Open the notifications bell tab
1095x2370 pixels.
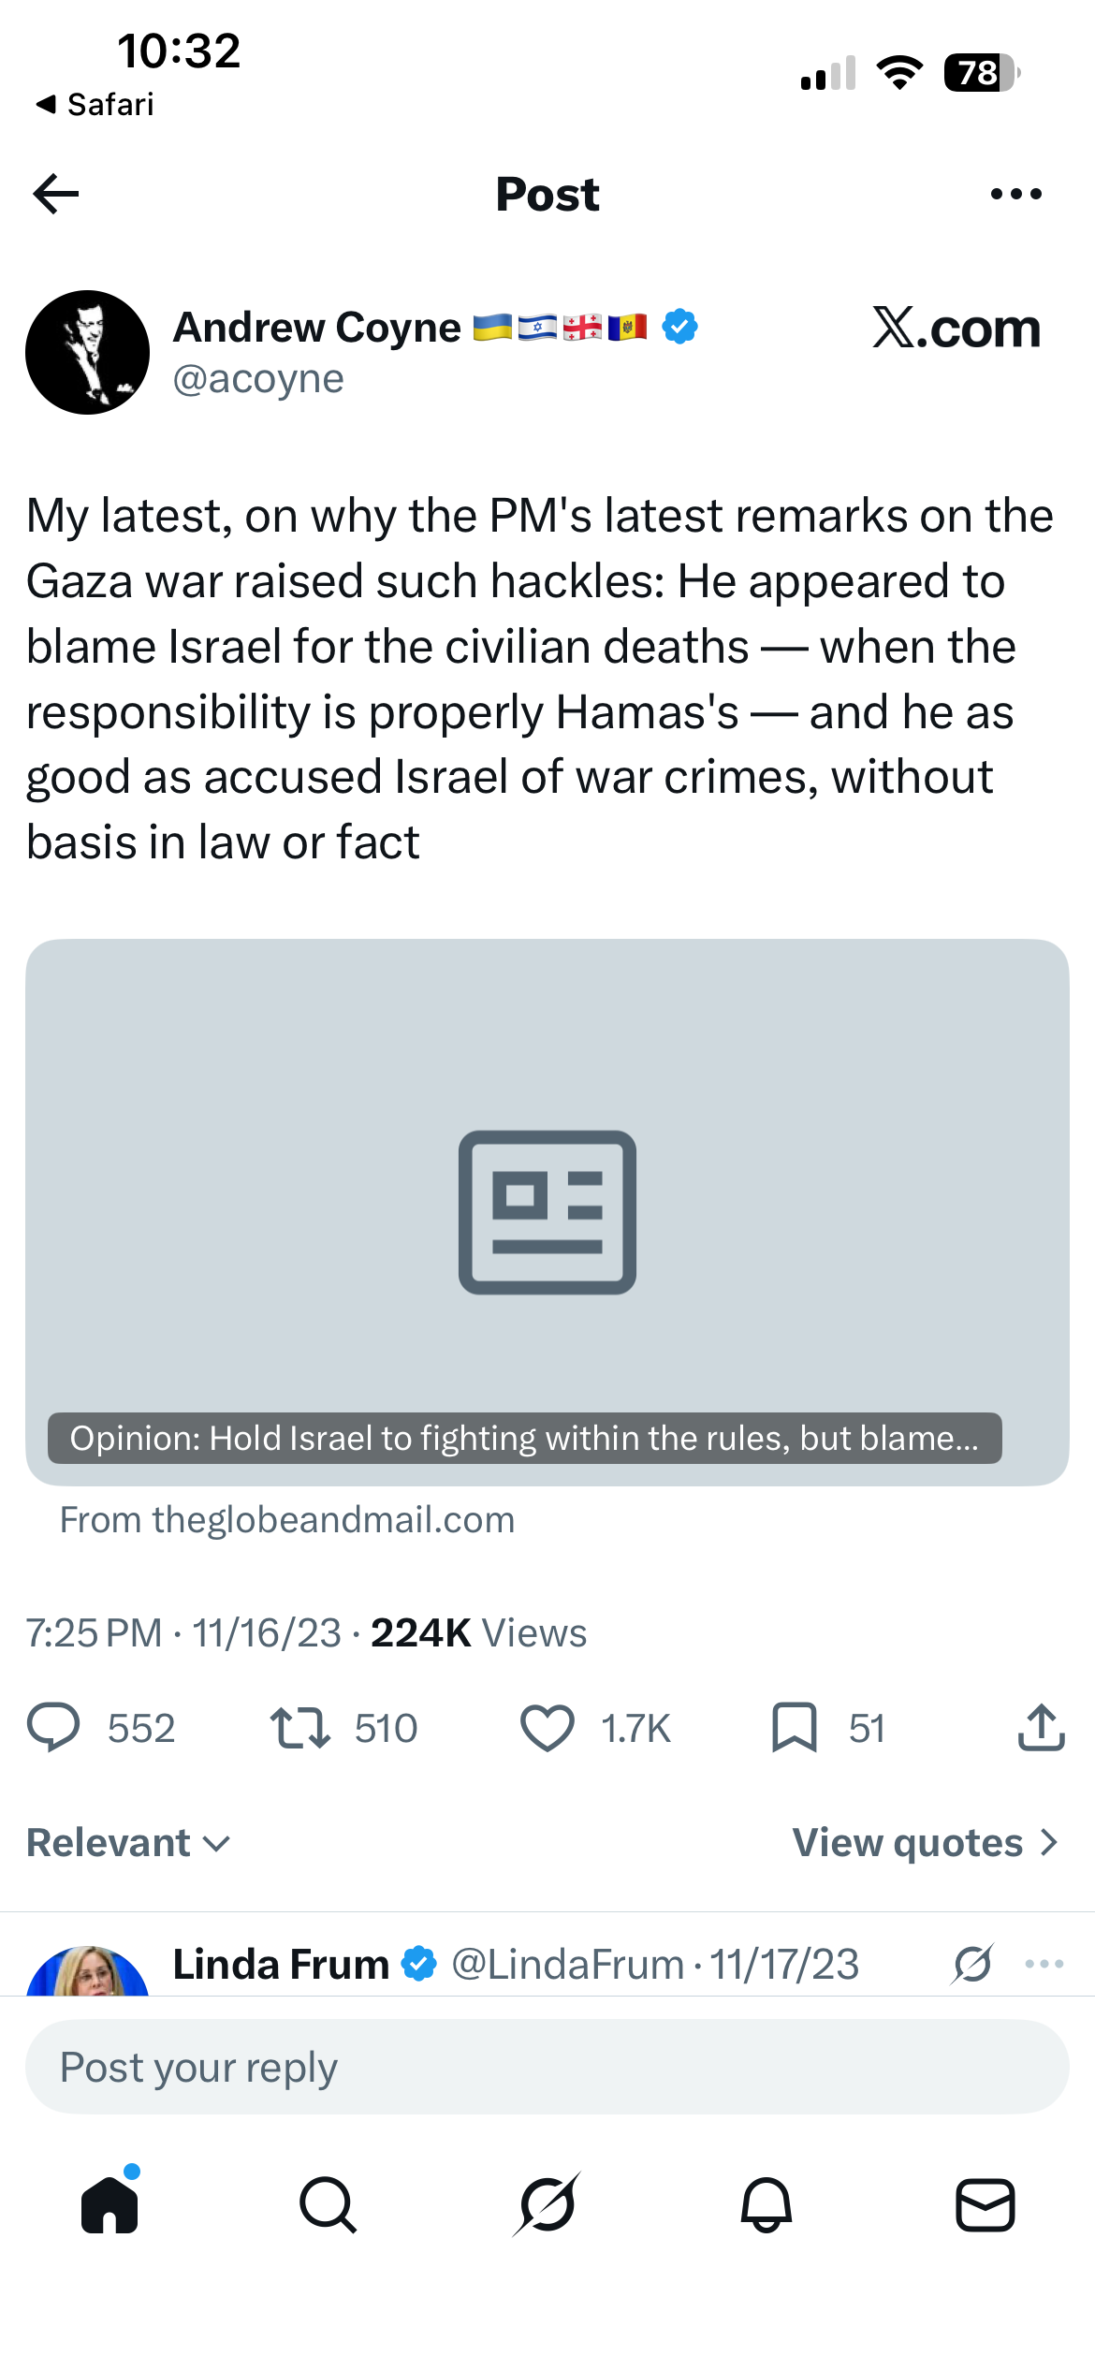click(x=766, y=2204)
